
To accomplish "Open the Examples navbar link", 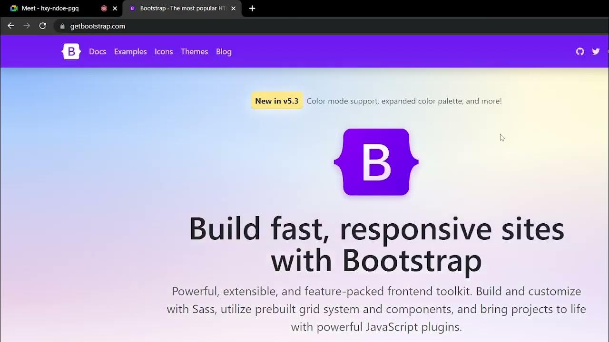I will coord(130,52).
